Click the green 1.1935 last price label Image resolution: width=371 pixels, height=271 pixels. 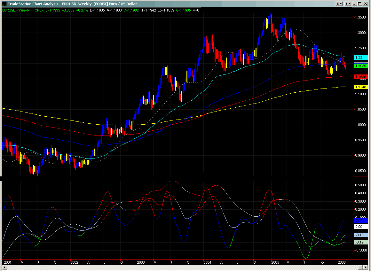coord(361,66)
